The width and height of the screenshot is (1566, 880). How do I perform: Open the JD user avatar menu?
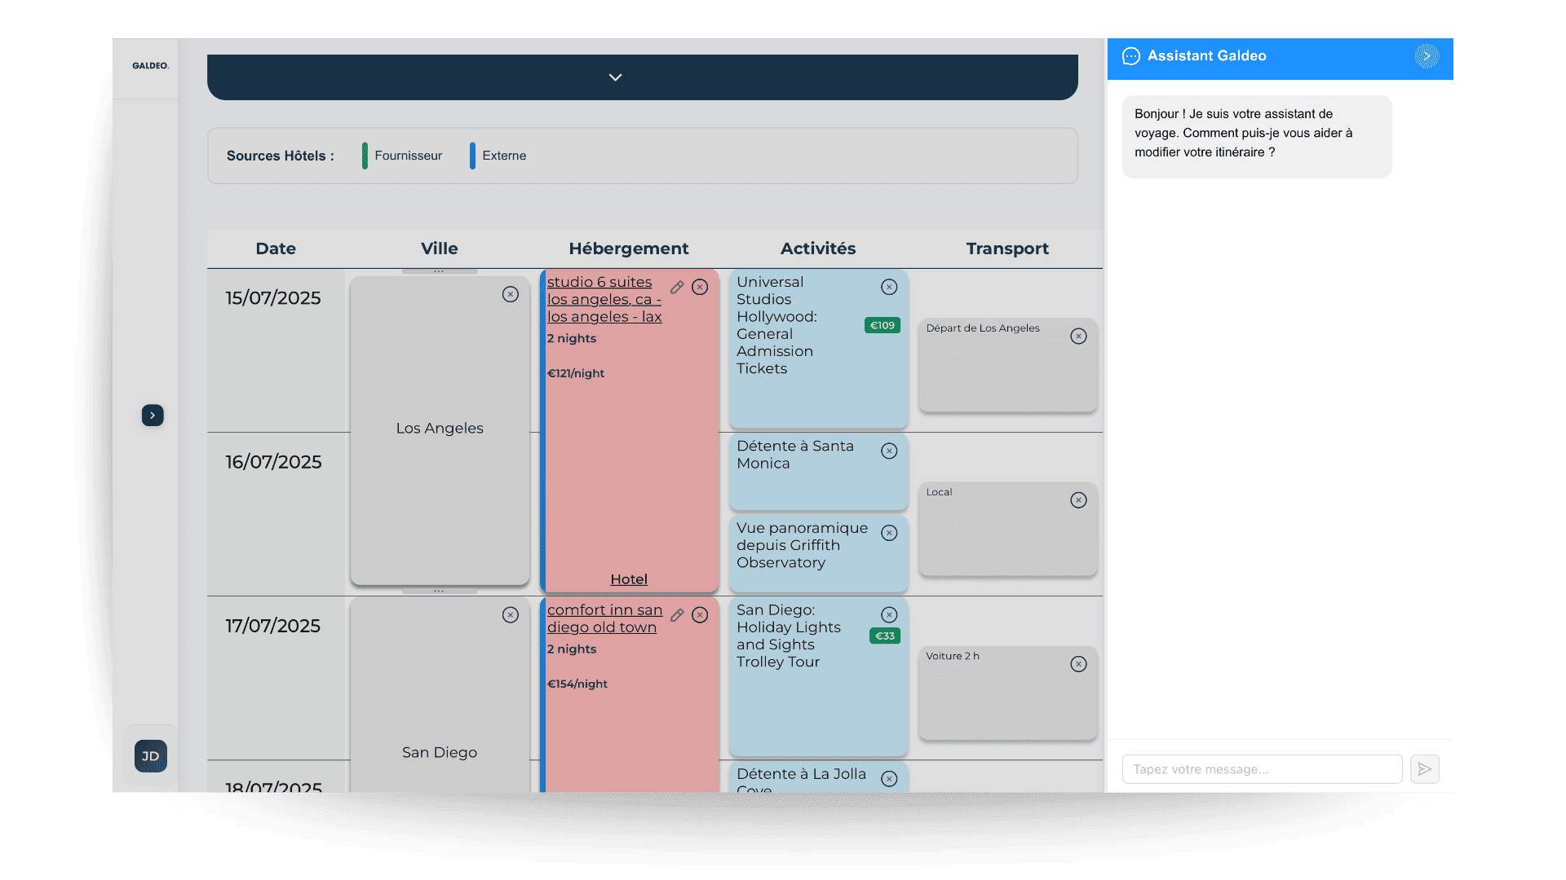[x=151, y=756]
